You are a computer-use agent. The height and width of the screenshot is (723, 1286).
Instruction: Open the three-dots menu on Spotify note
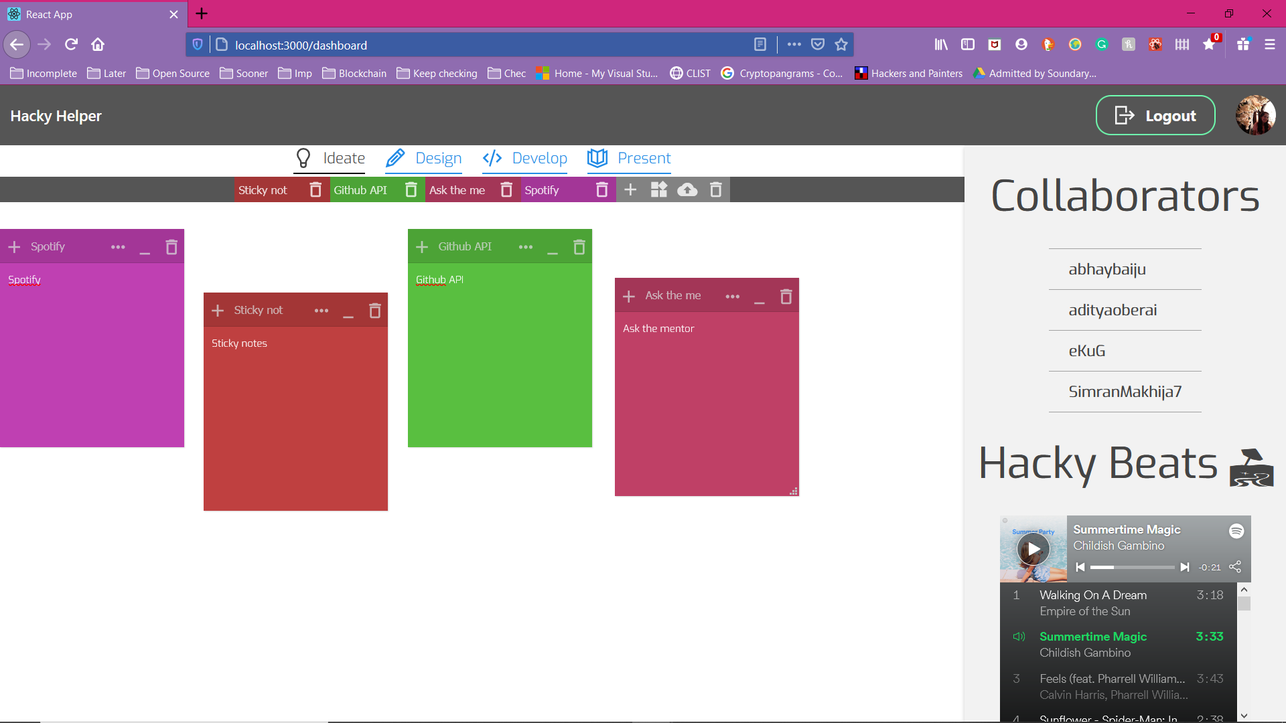pos(118,247)
